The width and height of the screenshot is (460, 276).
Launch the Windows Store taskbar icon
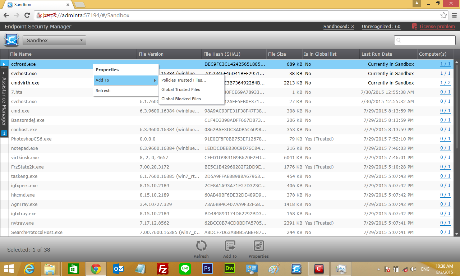coord(73,269)
